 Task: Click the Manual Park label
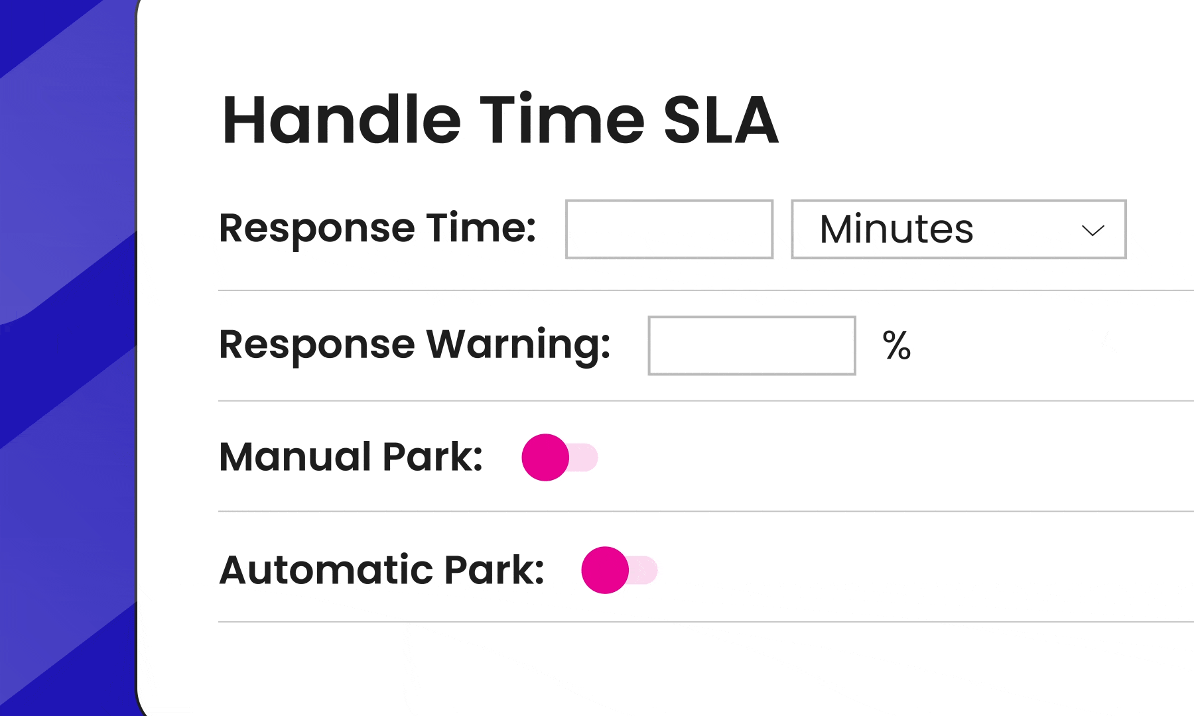(x=351, y=457)
